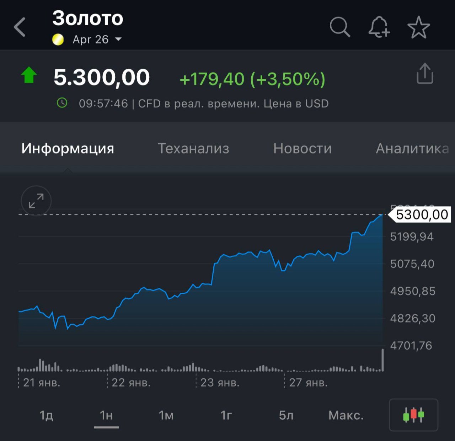Click the green up arrow beside the price

[28, 75]
